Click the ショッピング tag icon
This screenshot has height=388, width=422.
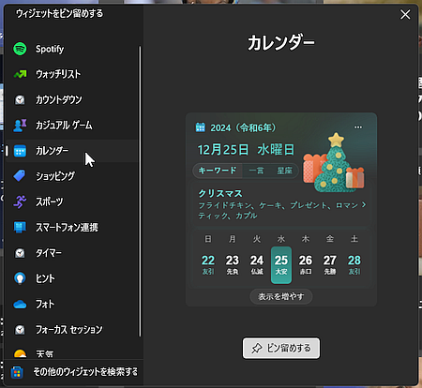click(x=20, y=176)
